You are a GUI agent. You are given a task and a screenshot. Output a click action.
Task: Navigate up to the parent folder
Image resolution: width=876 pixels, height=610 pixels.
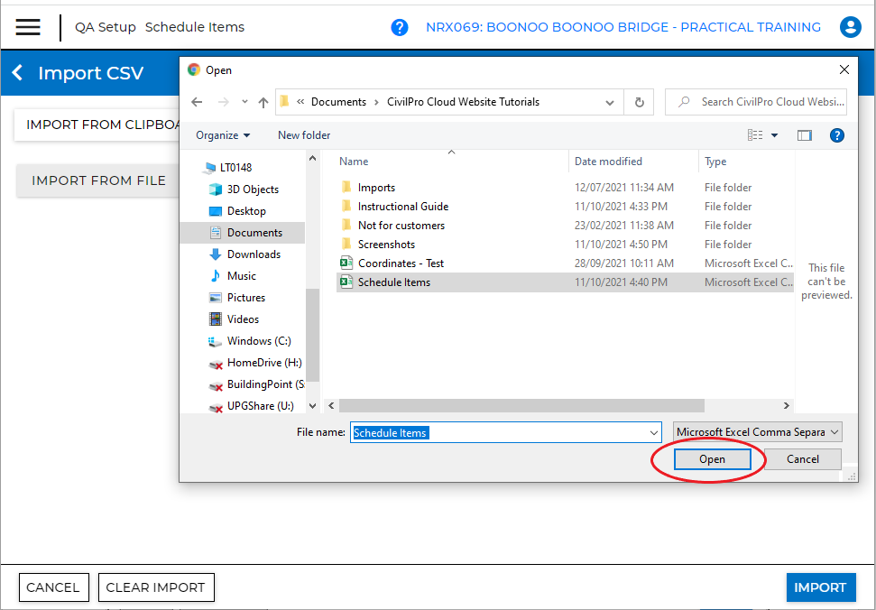point(263,102)
